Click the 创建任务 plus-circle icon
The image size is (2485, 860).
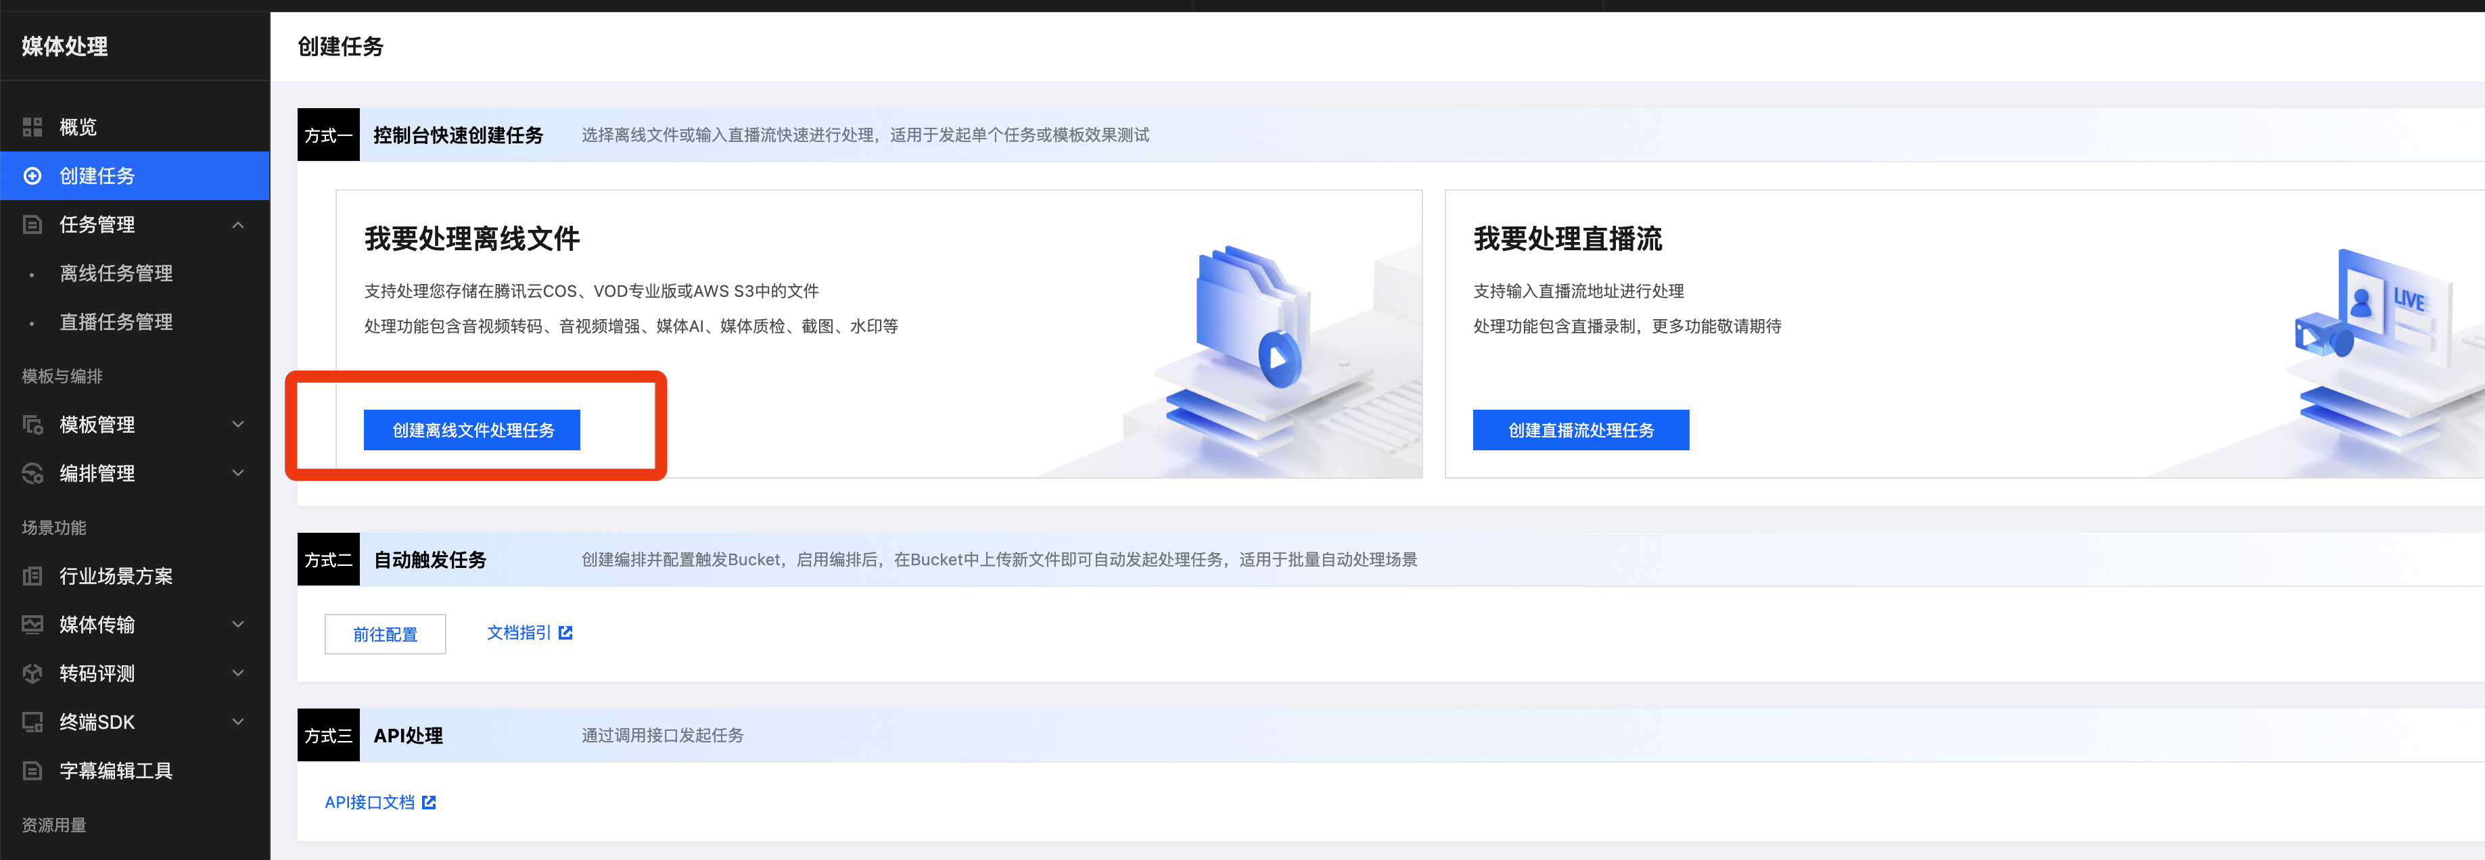coord(32,176)
